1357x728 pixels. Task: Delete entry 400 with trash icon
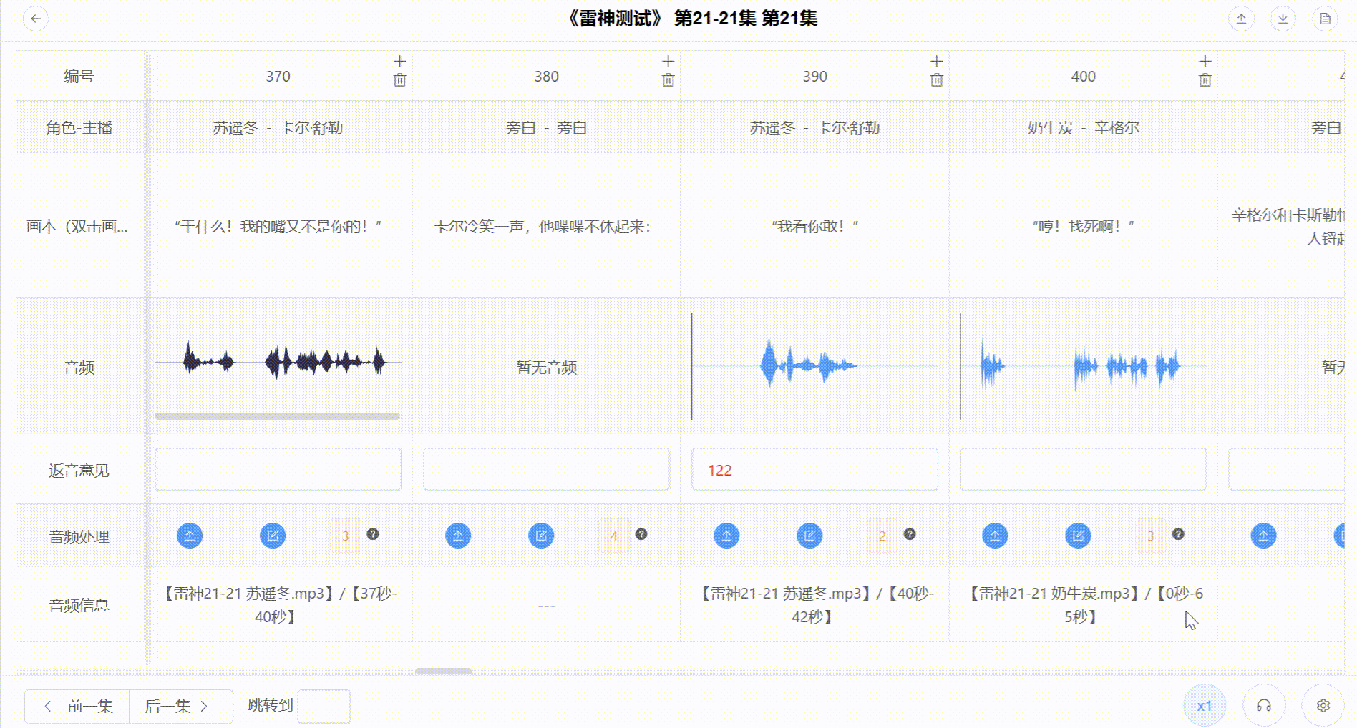click(x=1205, y=80)
